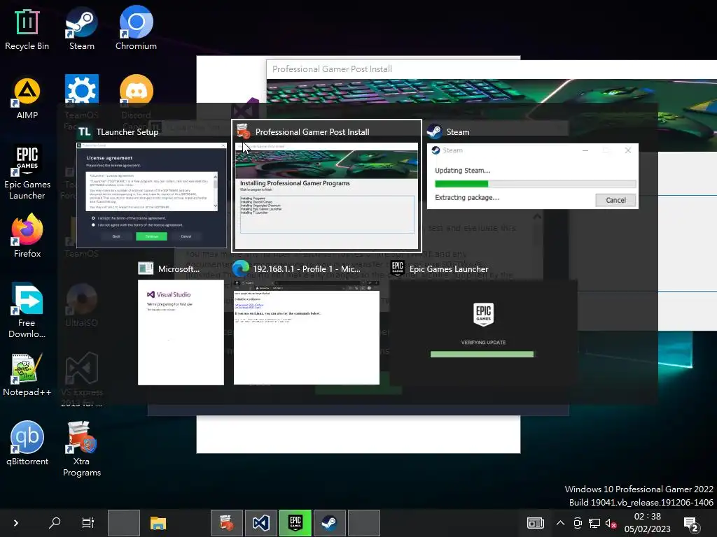Screen dimensions: 717x537
Task: Open the notification center with 2 alerts
Action: coord(690,524)
